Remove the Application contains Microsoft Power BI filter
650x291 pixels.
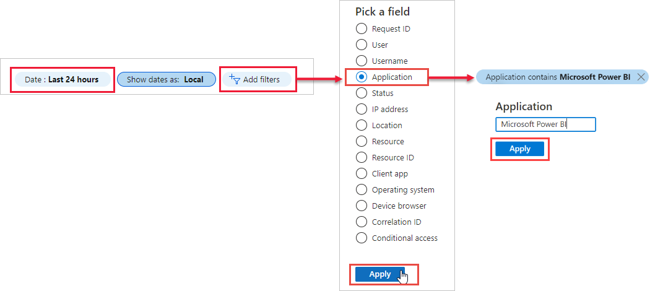click(x=641, y=77)
